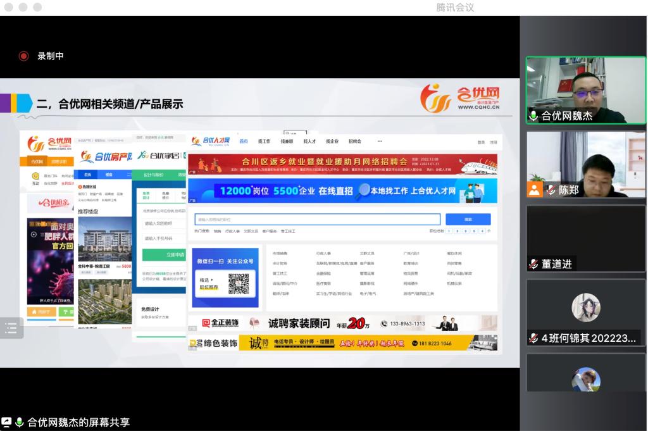
Task: Click the bottom participant's round avatar
Action: click(585, 379)
